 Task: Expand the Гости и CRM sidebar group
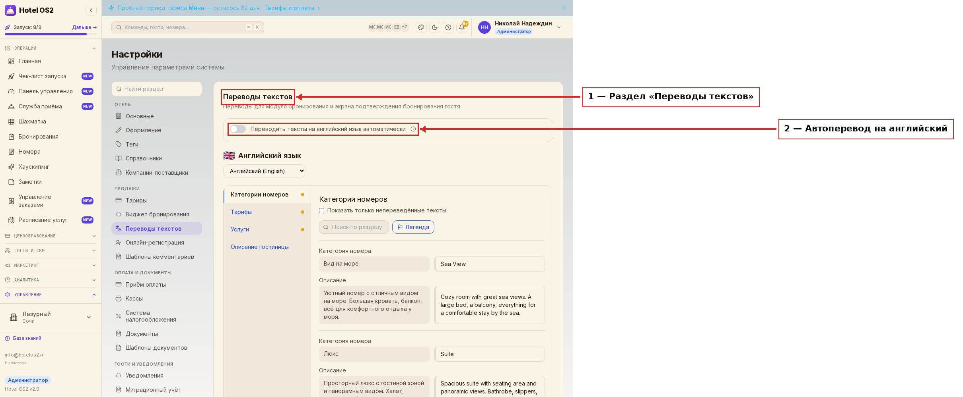(51, 251)
